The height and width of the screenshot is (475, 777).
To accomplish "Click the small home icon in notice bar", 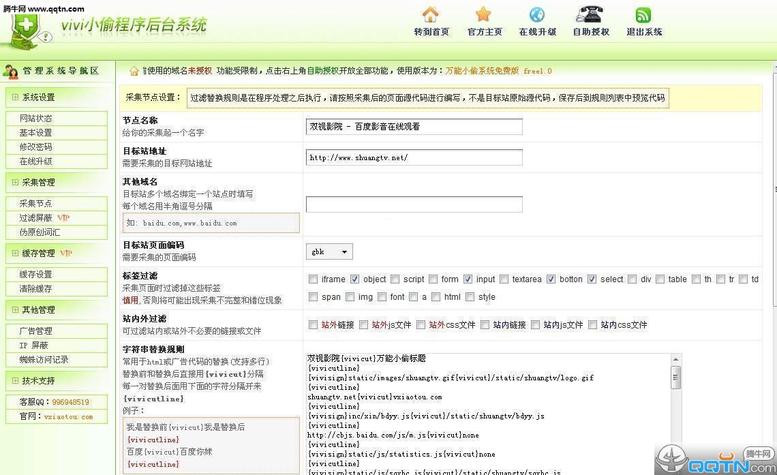I will pyautogui.click(x=134, y=71).
